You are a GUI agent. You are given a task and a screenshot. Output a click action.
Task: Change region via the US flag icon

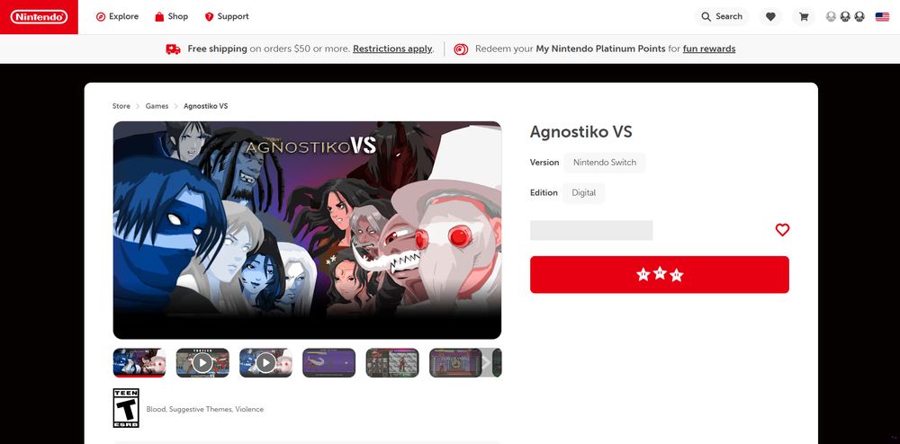(x=882, y=16)
